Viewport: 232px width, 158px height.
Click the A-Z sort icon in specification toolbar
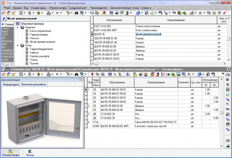coord(128,74)
